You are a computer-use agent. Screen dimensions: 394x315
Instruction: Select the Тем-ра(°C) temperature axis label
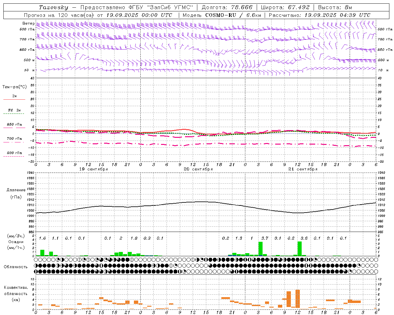(x=14, y=87)
